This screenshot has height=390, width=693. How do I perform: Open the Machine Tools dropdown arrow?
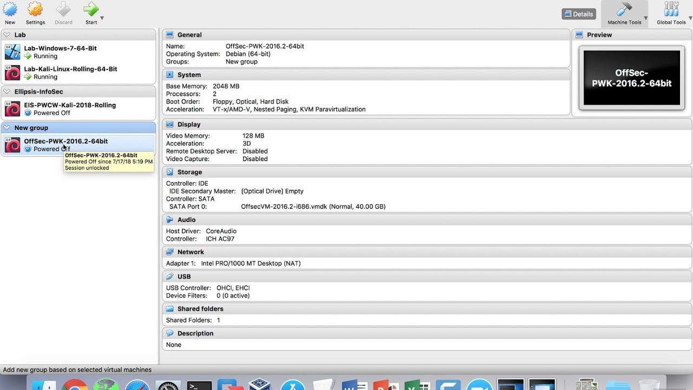coord(645,18)
